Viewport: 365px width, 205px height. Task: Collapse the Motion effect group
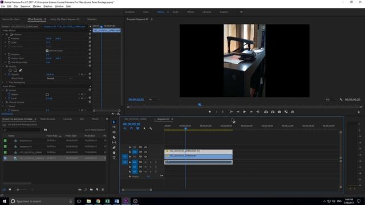pos(3,34)
